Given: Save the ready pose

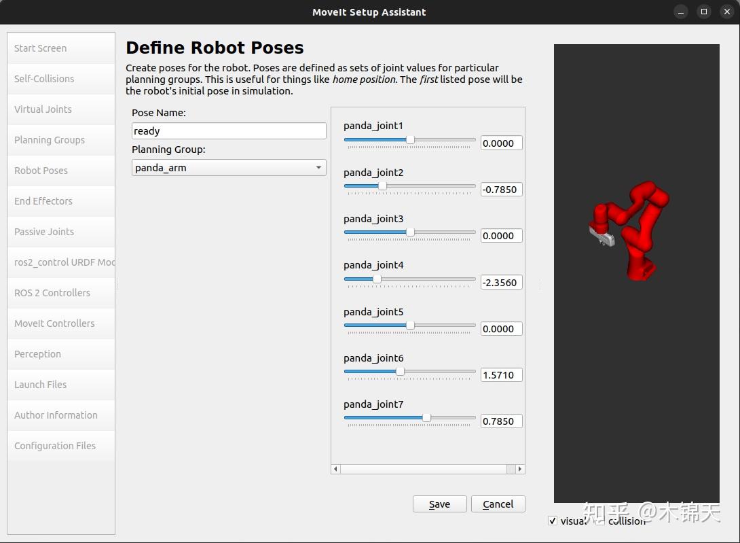Looking at the screenshot, I should point(439,504).
